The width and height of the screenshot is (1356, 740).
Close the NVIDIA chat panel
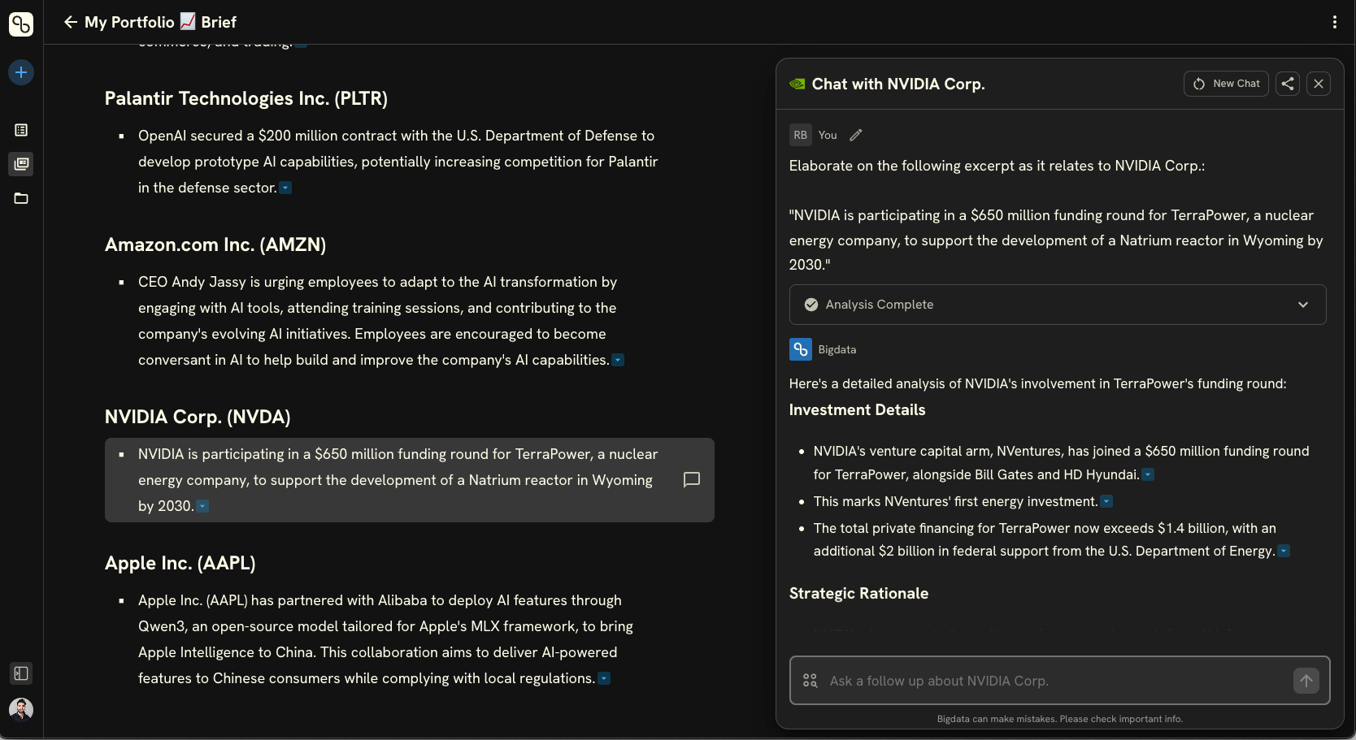point(1319,84)
